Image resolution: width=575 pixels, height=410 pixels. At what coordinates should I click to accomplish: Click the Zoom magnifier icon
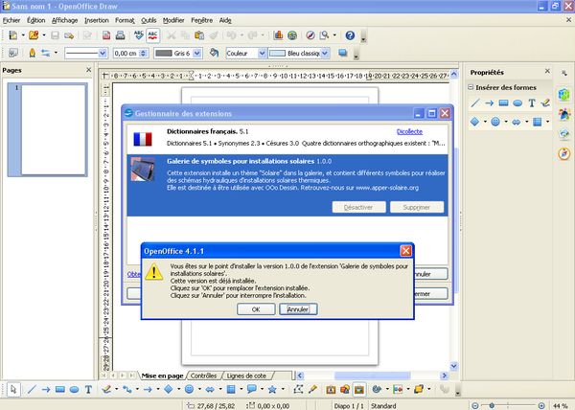(x=325, y=35)
